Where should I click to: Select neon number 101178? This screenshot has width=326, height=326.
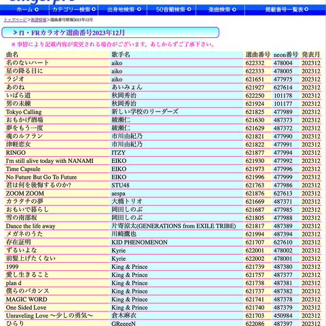283,96
